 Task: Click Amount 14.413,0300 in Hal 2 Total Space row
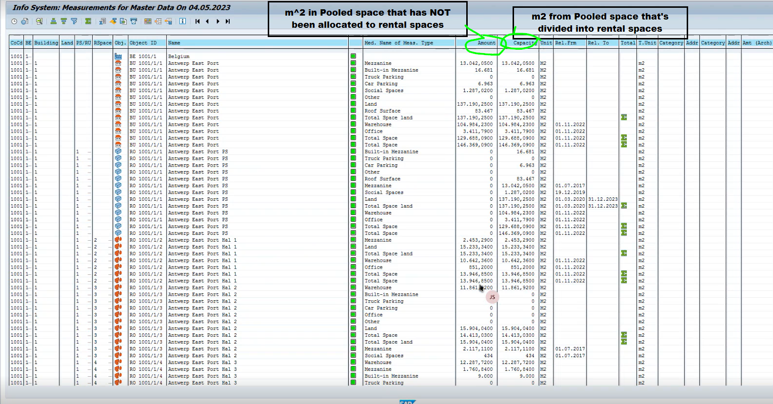pyautogui.click(x=476, y=335)
